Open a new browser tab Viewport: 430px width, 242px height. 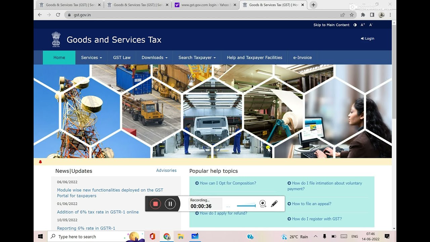pos(313,5)
